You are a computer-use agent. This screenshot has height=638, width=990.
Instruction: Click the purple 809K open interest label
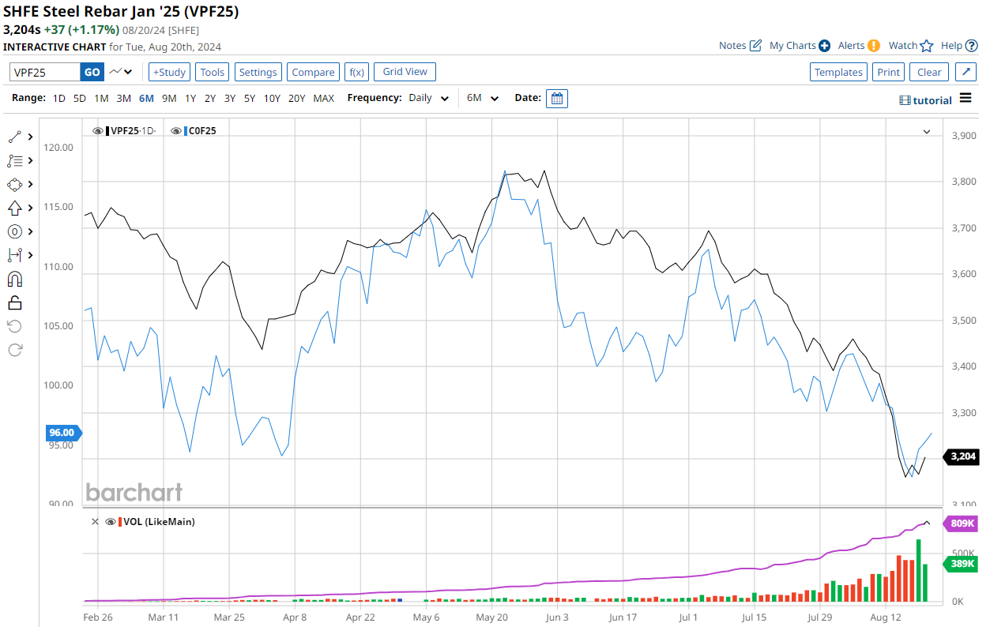coord(962,524)
